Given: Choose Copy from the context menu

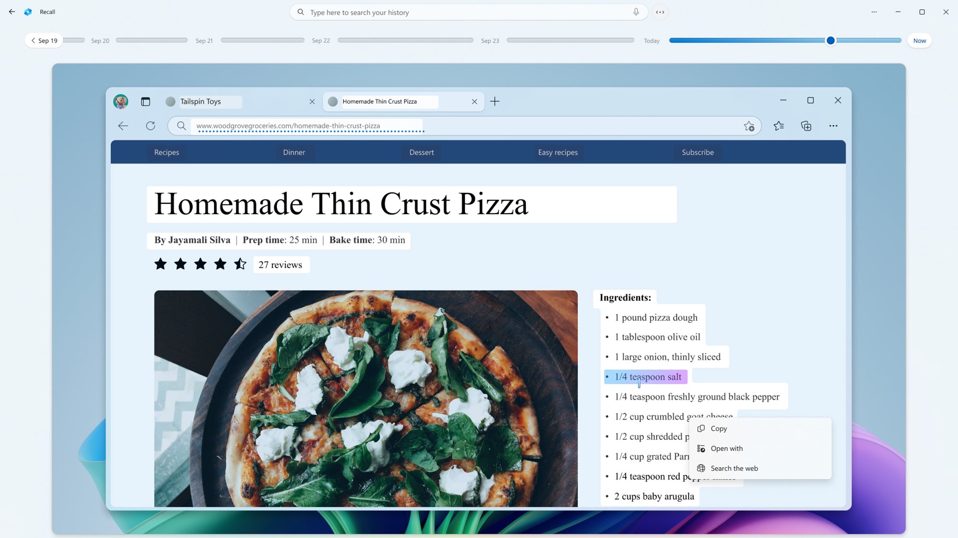Looking at the screenshot, I should pyautogui.click(x=760, y=428).
